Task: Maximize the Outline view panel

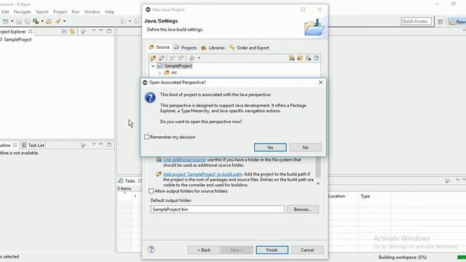Action: pos(109,145)
